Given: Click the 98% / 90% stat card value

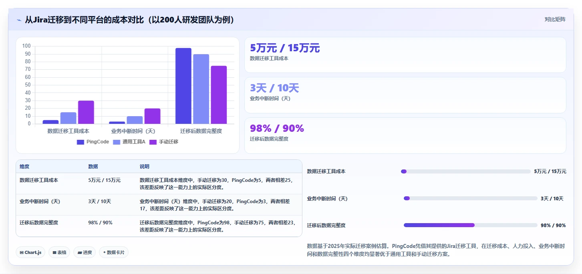Looking at the screenshot, I should click(277, 128).
